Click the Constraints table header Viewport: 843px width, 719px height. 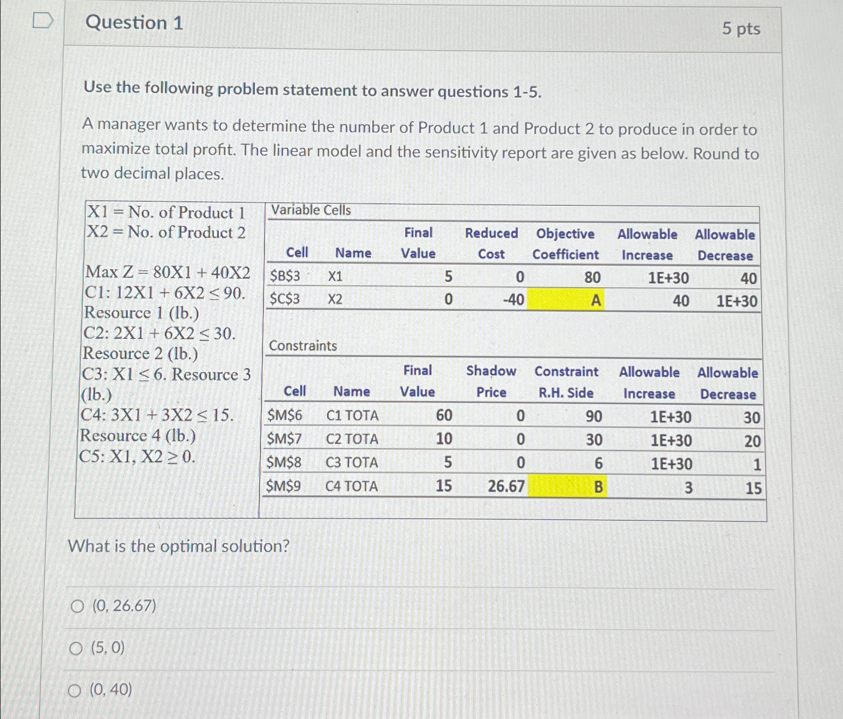tap(303, 346)
